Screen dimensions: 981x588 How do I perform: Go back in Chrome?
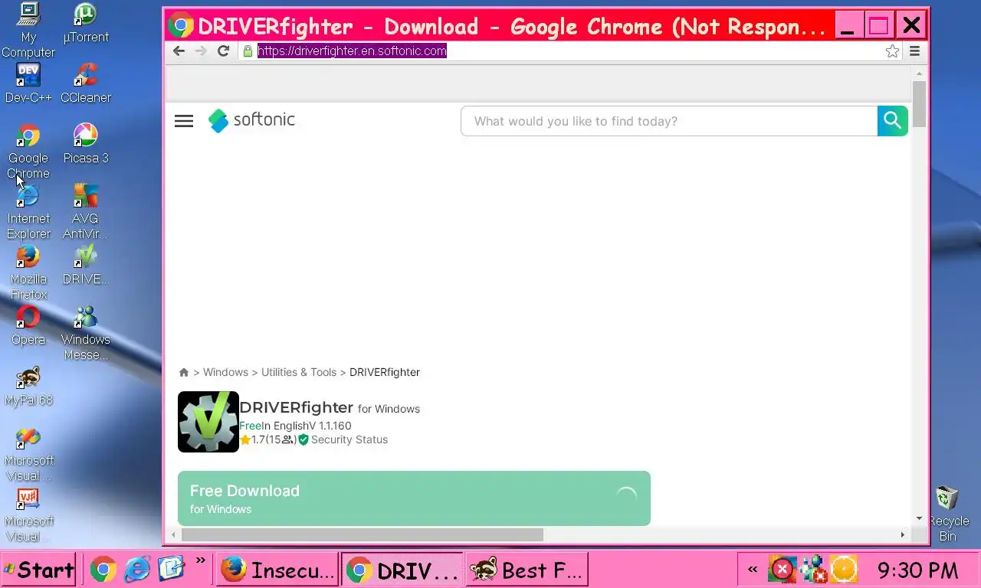[x=179, y=51]
